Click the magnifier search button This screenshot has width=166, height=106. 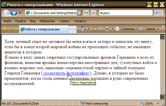(157, 13)
